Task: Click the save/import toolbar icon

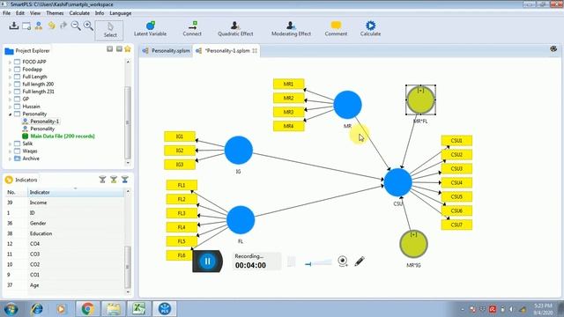Action: [x=14, y=26]
